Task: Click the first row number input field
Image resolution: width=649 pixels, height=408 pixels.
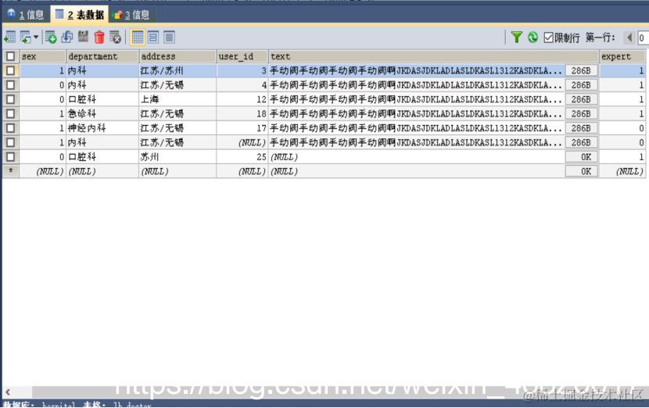Action: point(643,38)
